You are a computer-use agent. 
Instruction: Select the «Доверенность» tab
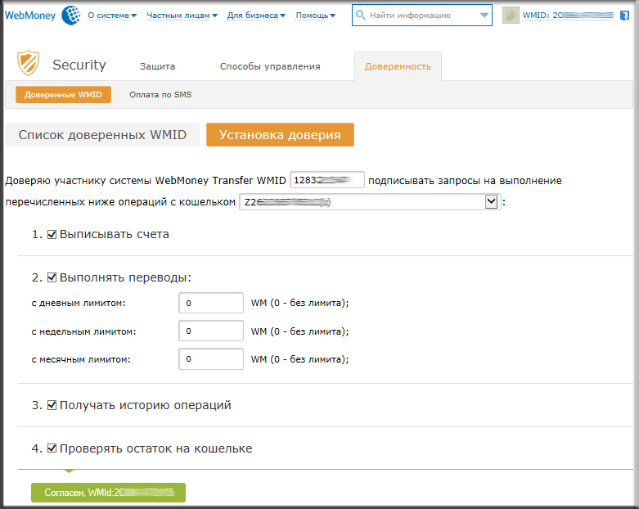point(398,66)
